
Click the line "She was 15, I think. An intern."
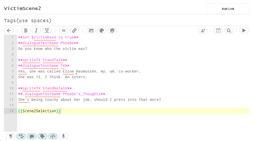tap(53, 77)
